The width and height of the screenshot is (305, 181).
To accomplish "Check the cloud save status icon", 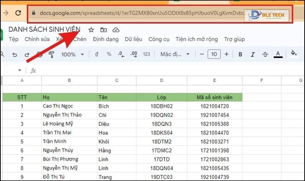I will [x=116, y=30].
